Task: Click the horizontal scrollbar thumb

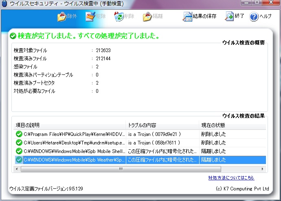Action: pyautogui.click(x=121, y=169)
